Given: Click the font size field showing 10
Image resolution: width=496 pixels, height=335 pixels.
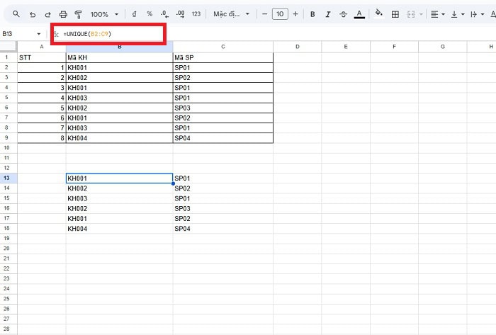Looking at the screenshot, I should (280, 14).
